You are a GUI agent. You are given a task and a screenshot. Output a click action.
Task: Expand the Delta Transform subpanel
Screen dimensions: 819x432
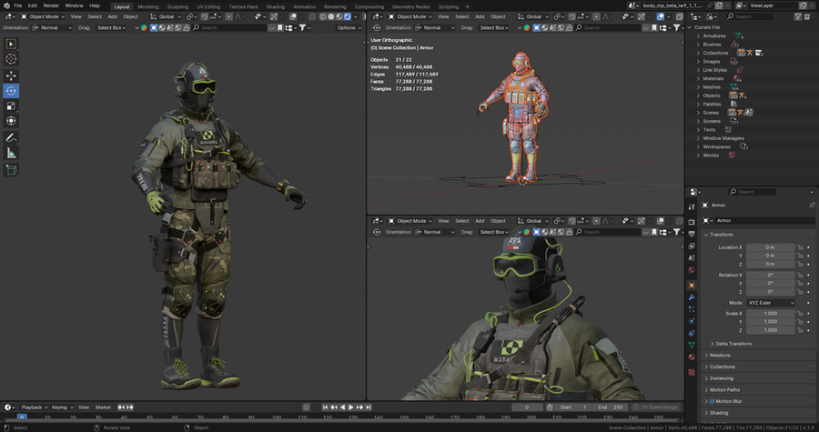733,344
